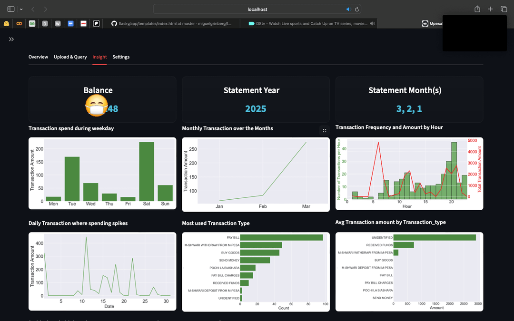Viewport: 514px width, 321px height.
Task: Click the Insight tab
Action: (99, 57)
